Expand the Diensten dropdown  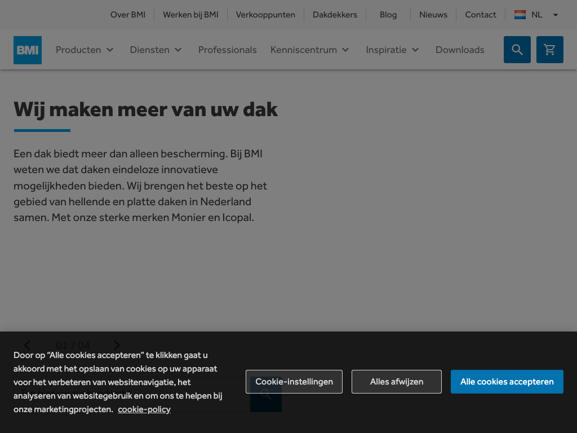(156, 50)
